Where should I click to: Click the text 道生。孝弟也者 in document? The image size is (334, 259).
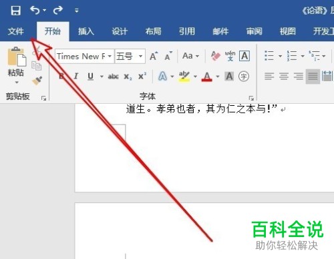coord(160,109)
